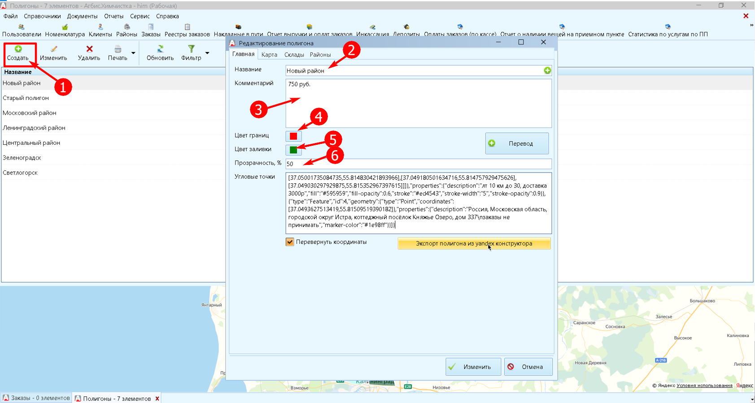This screenshot has width=755, height=403.
Task: Switch to the Главная dialog tab
Action: [243, 54]
